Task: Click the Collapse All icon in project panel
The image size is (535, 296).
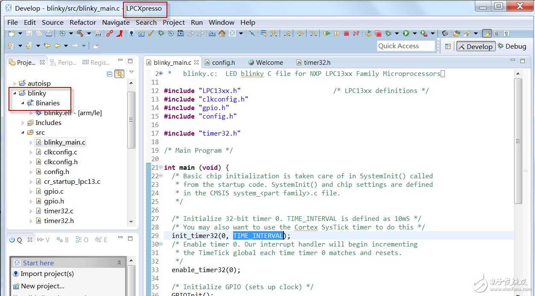Action: 110,74
